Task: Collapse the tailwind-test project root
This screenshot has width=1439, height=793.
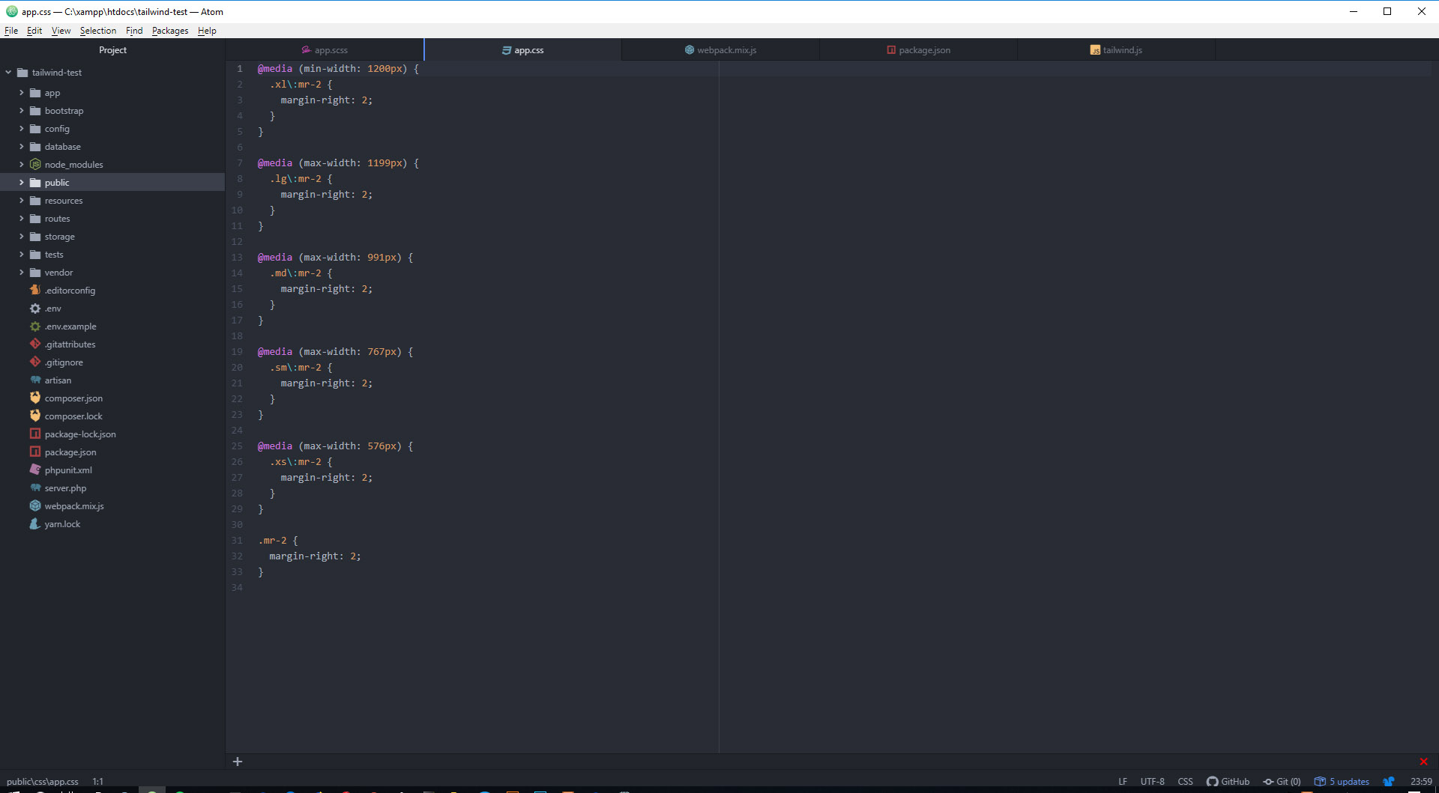Action: tap(7, 72)
